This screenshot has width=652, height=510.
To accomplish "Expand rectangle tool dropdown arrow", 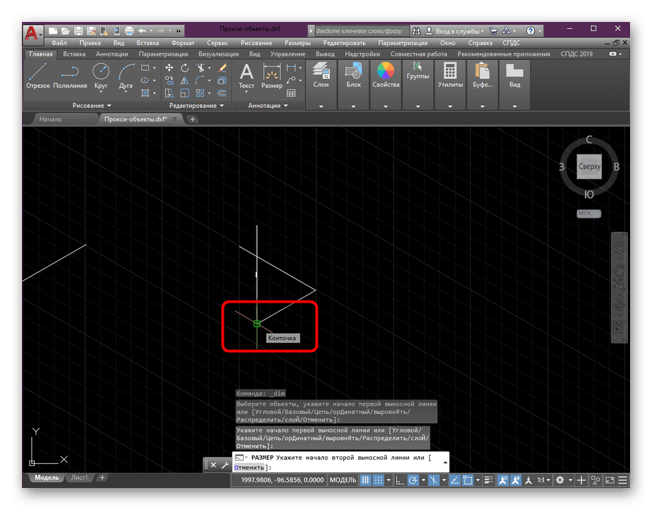I will (x=154, y=68).
